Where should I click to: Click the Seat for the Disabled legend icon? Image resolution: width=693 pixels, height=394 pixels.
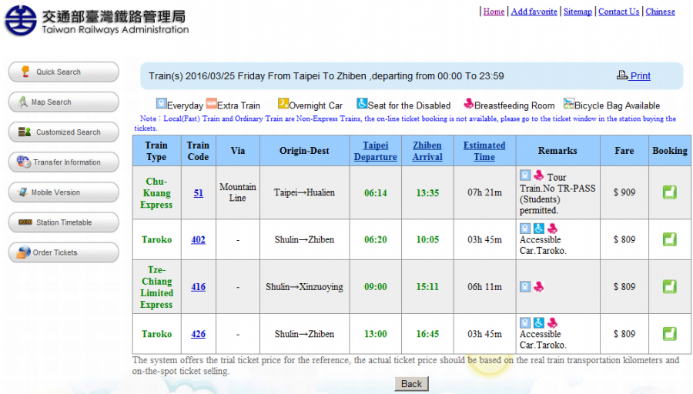tap(362, 104)
